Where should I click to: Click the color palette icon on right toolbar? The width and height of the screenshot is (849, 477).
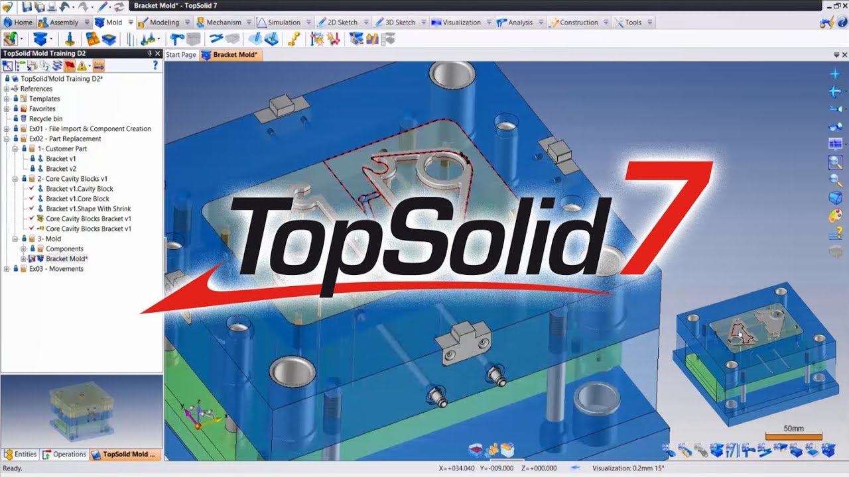point(836,216)
